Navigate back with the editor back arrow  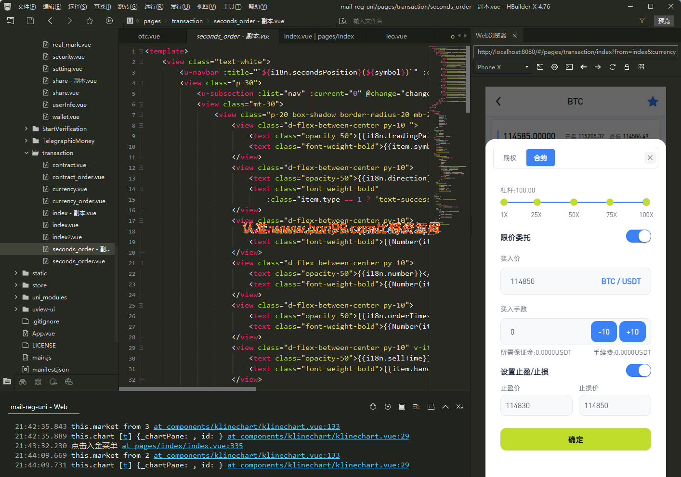click(x=50, y=21)
